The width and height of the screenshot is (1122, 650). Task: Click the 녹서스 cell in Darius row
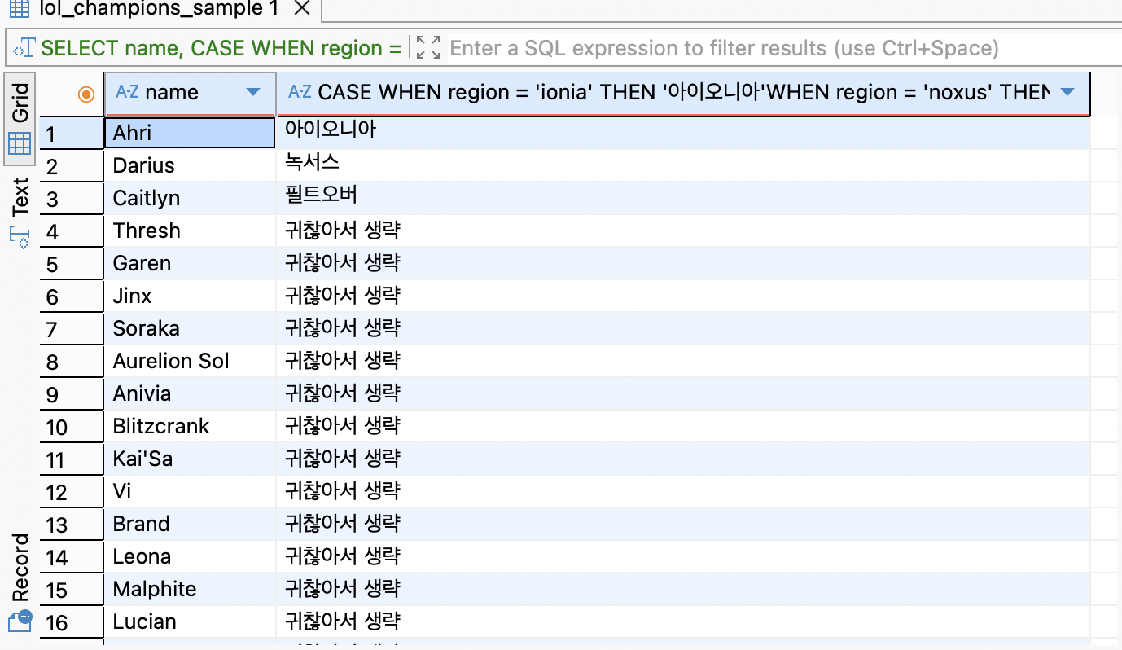tap(683, 165)
